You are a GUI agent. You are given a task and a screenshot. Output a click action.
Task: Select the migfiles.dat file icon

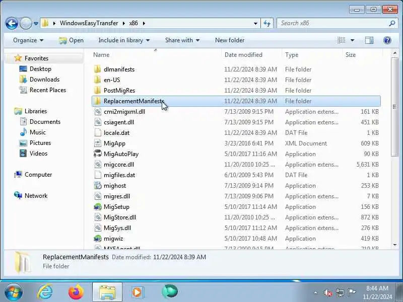pos(98,175)
